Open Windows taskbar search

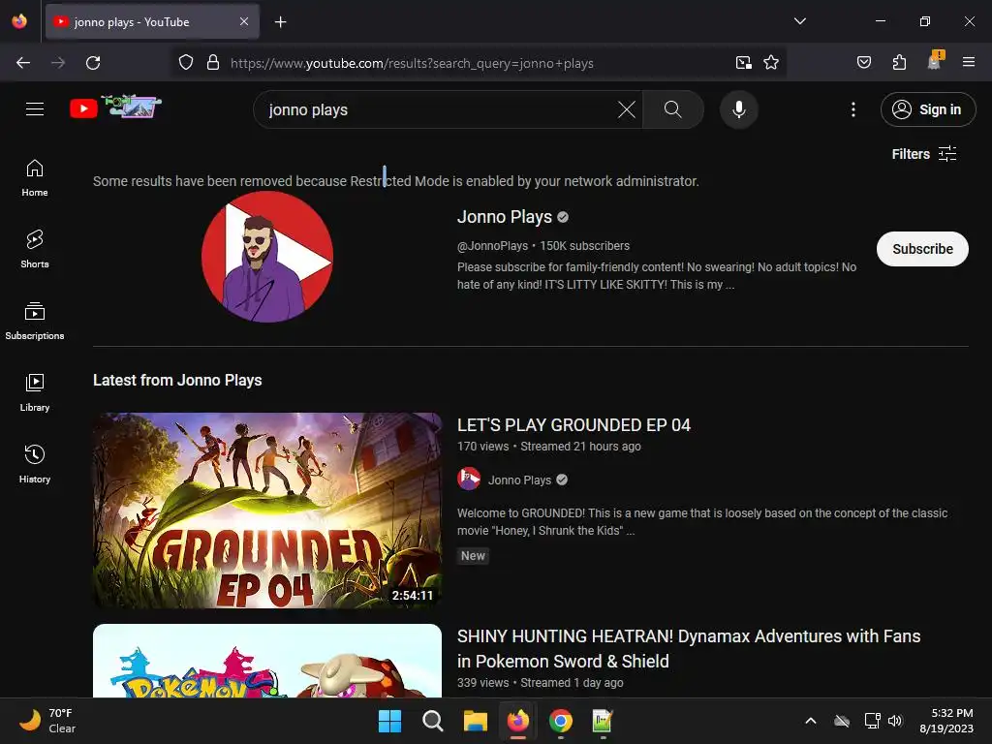(433, 721)
